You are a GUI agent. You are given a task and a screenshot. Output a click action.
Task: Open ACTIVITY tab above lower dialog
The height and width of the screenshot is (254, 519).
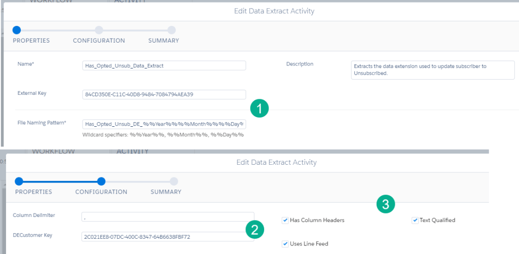(132, 151)
